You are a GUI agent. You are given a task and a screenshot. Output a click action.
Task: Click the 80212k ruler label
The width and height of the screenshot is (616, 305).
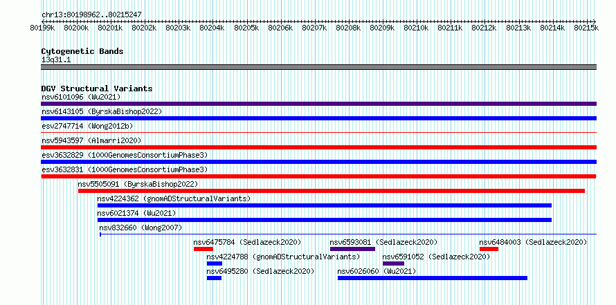pyautogui.click(x=484, y=28)
